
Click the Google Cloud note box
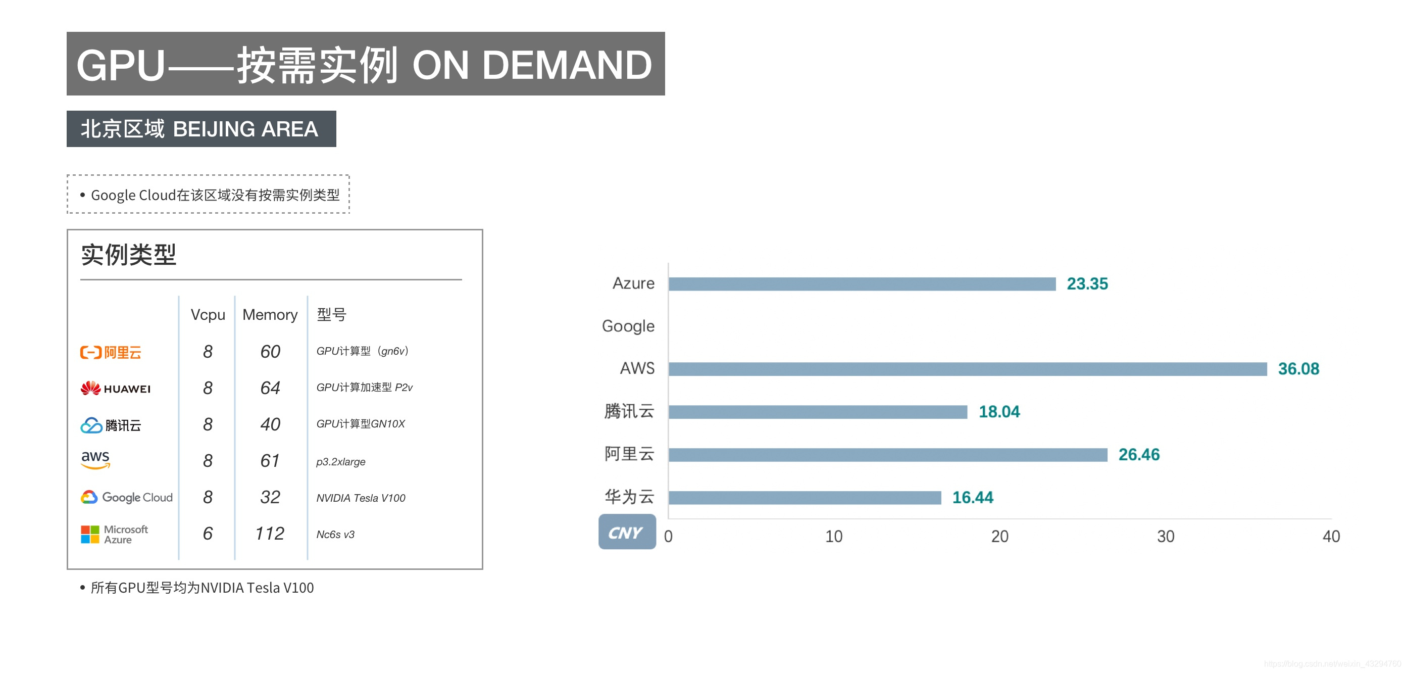point(208,195)
